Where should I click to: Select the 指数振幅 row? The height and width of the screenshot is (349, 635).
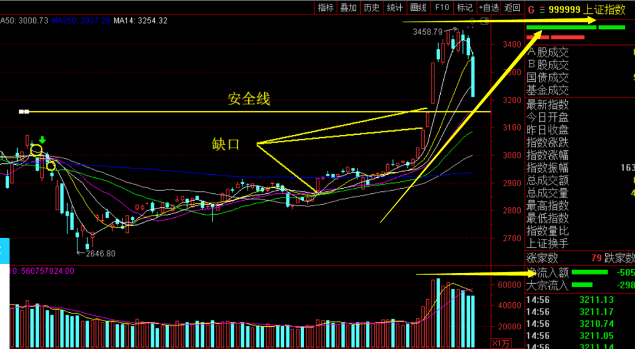[580, 168]
